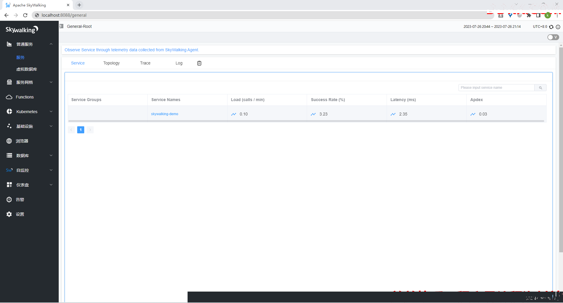Viewport: 563px width, 303px height.
Task: Open the info icon at top right
Action: [x=558, y=27]
